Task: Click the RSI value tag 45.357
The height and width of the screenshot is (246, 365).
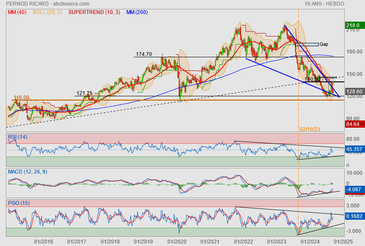Action: coord(355,149)
